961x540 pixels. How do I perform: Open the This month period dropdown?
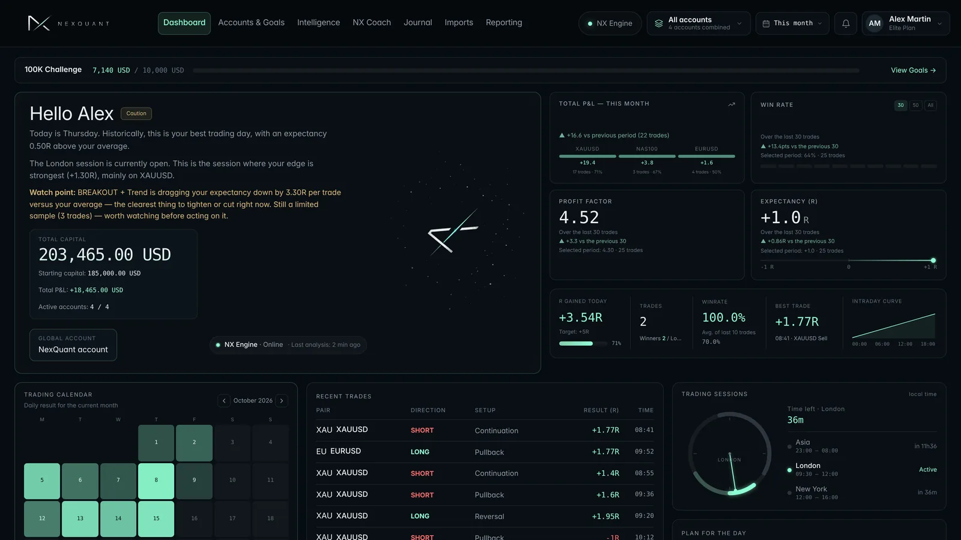792,23
